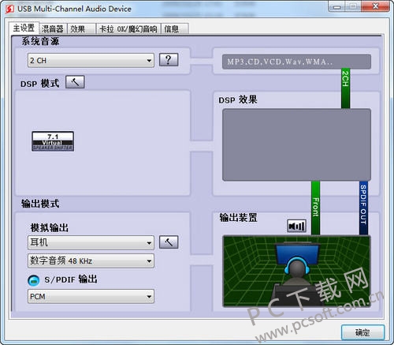
Task: Toggle the S/PDIF output round button
Action: click(34, 280)
